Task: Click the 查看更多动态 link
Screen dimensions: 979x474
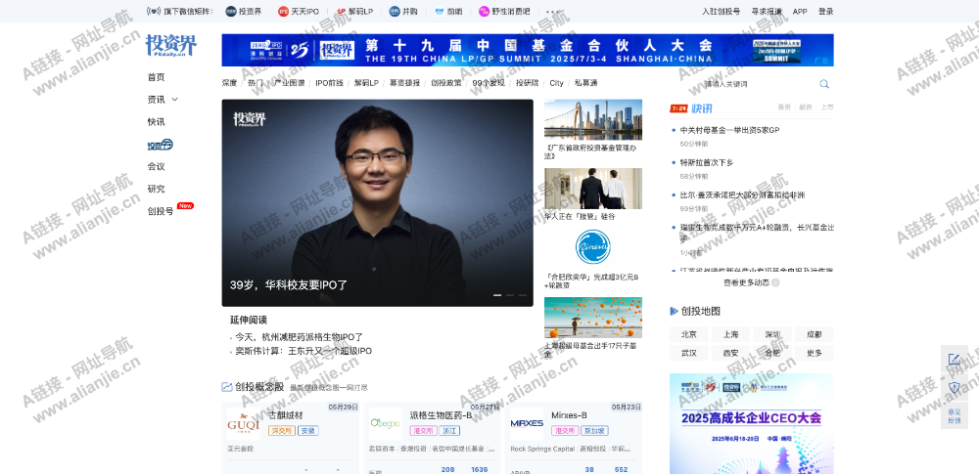Action: click(747, 282)
